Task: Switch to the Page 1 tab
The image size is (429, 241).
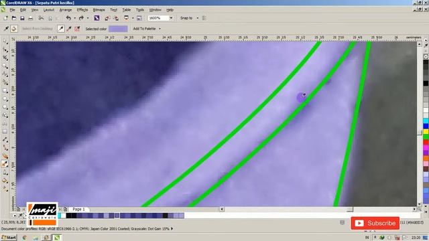Action: pos(79,210)
